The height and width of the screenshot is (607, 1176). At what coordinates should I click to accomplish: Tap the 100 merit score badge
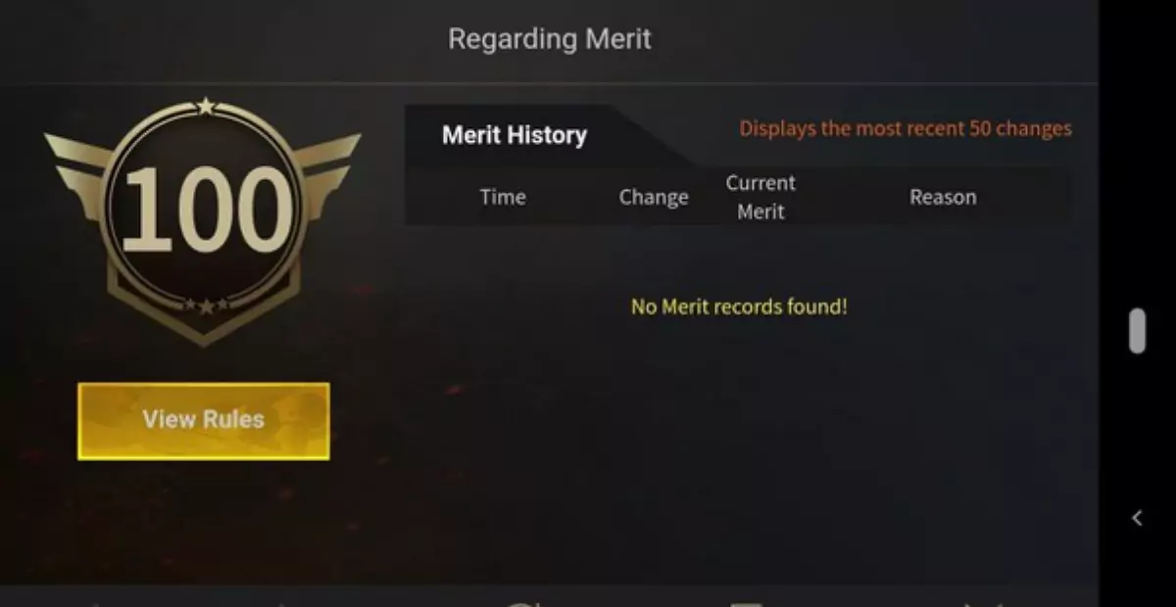(204, 210)
